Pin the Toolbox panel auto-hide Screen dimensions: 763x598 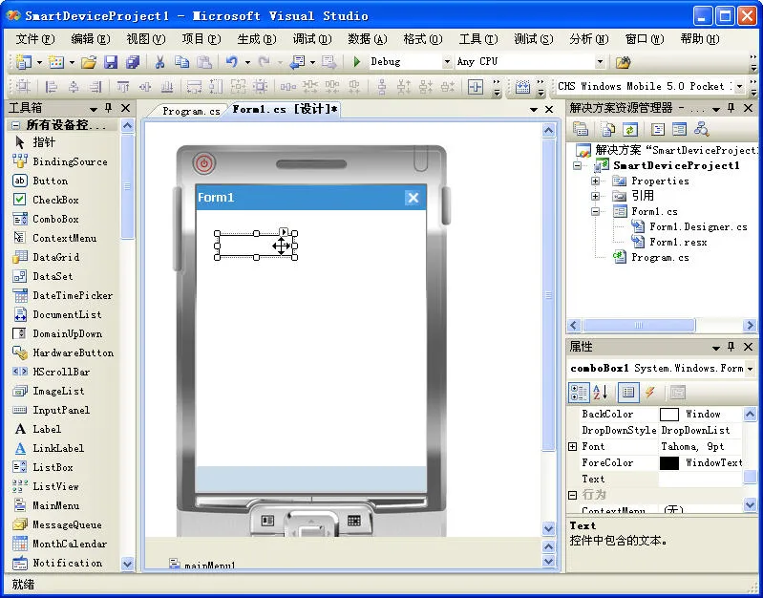click(x=109, y=108)
